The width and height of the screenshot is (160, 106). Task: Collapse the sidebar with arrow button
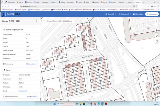click(x=42, y=21)
